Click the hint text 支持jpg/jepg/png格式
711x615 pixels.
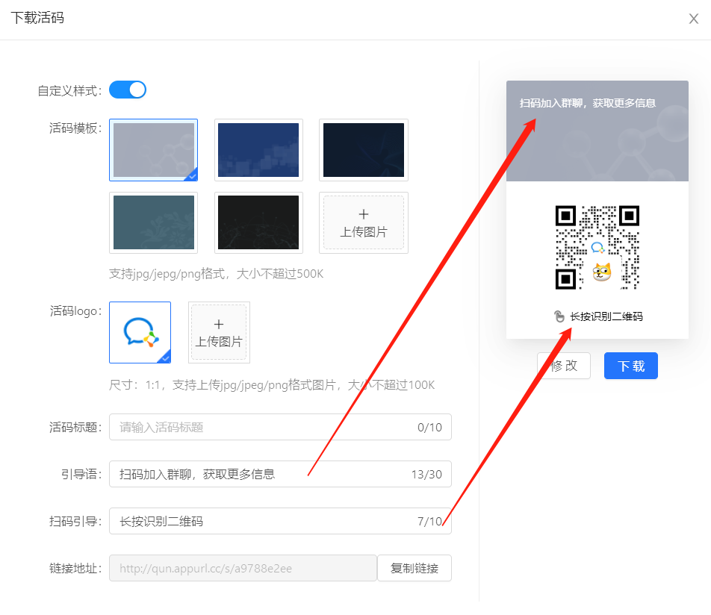(x=217, y=274)
